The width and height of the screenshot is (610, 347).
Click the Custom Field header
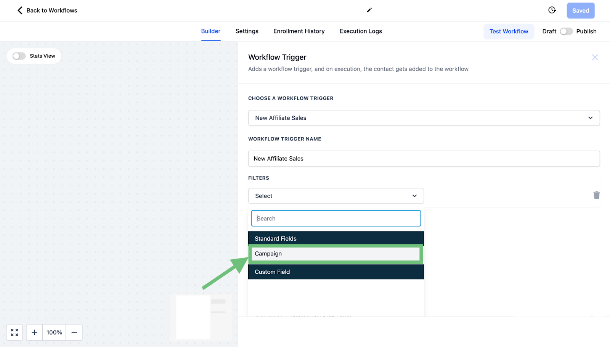tap(336, 272)
